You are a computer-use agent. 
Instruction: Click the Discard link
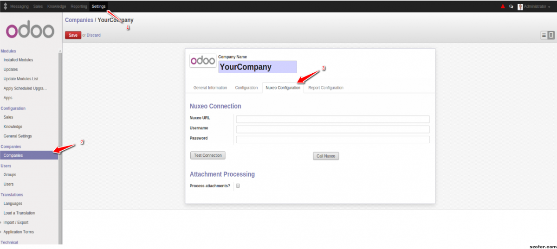(93, 35)
